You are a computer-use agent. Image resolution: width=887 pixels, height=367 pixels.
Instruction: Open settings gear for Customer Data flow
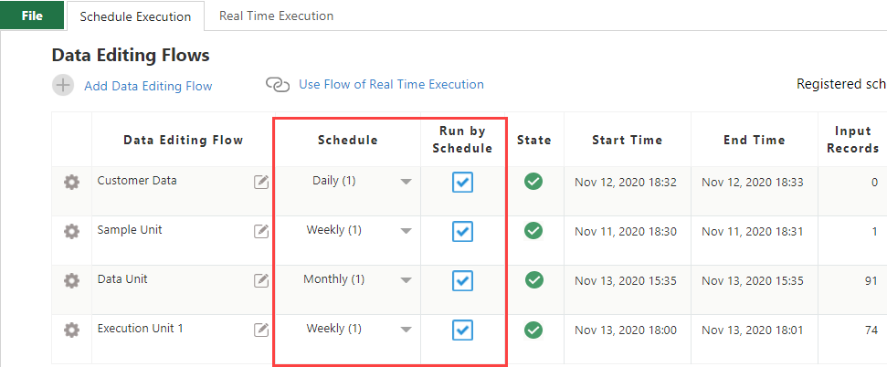(71, 182)
